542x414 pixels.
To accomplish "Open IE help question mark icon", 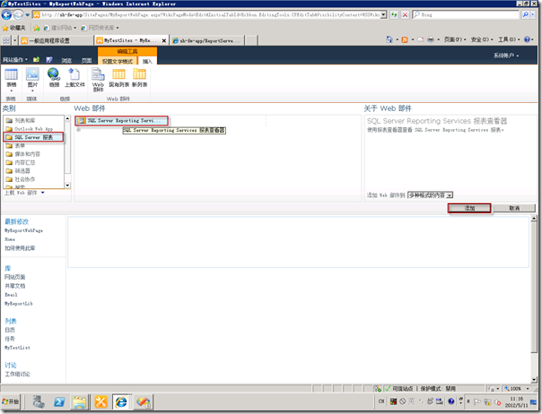I will (x=527, y=39).
